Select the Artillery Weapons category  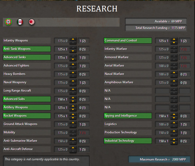click(27, 107)
